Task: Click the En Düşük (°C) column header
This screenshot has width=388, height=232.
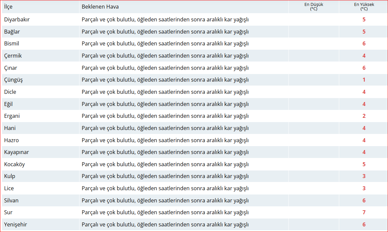Action: [313, 7]
